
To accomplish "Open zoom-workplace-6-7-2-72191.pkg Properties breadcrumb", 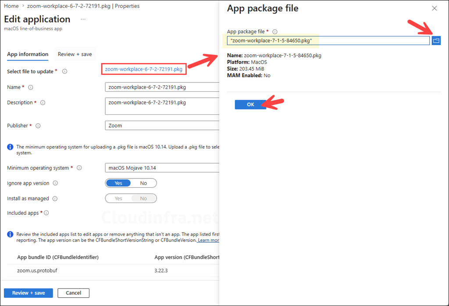I will click(x=83, y=6).
